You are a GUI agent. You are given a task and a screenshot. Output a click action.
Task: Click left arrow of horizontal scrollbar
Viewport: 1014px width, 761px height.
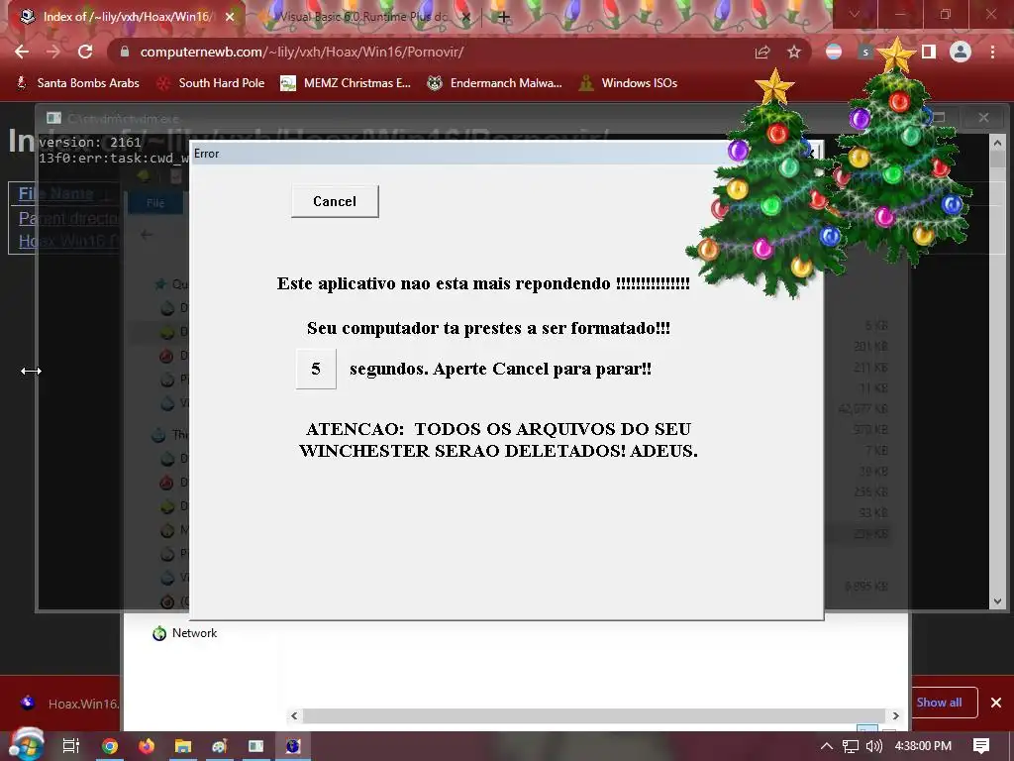tap(294, 715)
